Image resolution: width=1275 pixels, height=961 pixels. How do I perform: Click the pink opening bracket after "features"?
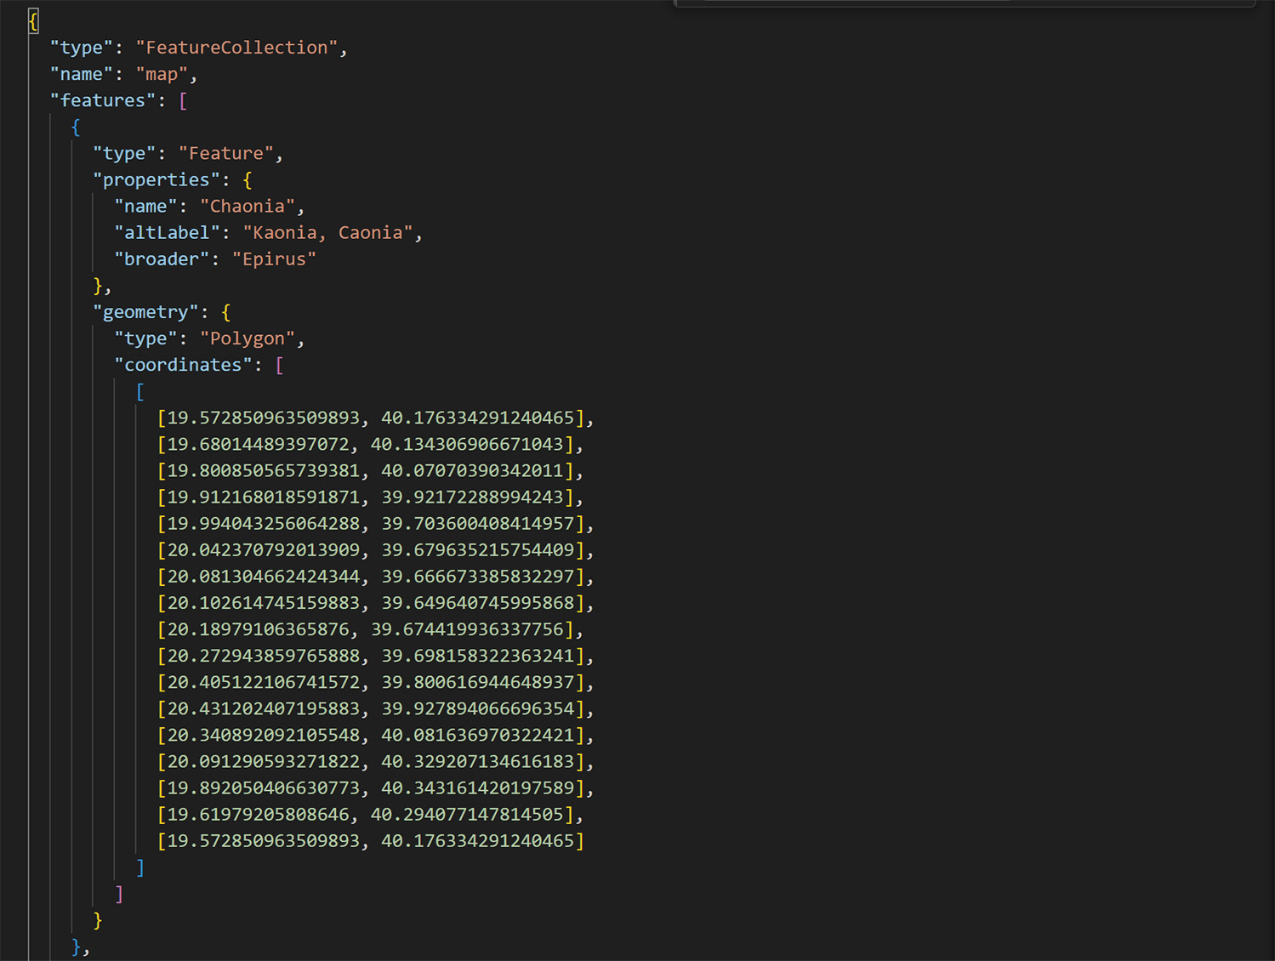click(183, 100)
